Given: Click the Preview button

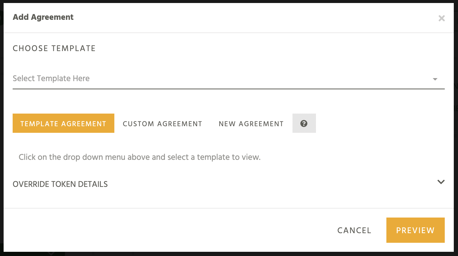Looking at the screenshot, I should [x=415, y=230].
